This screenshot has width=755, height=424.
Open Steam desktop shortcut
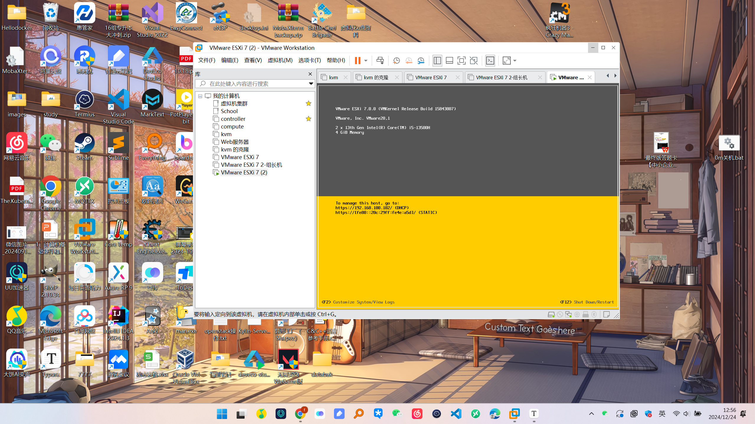(x=84, y=147)
